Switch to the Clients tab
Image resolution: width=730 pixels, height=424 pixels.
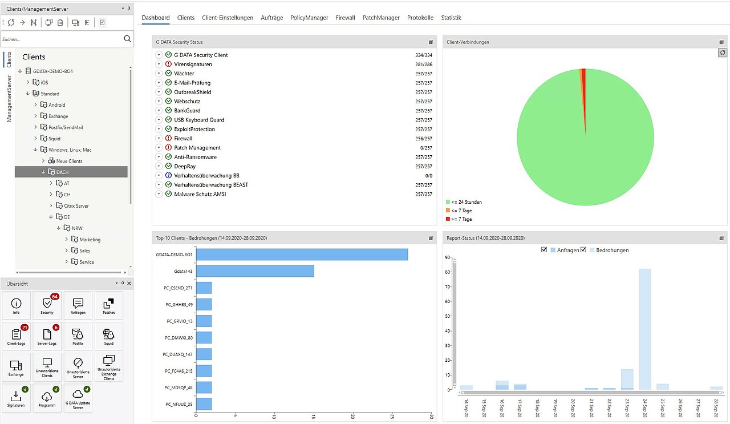point(186,18)
